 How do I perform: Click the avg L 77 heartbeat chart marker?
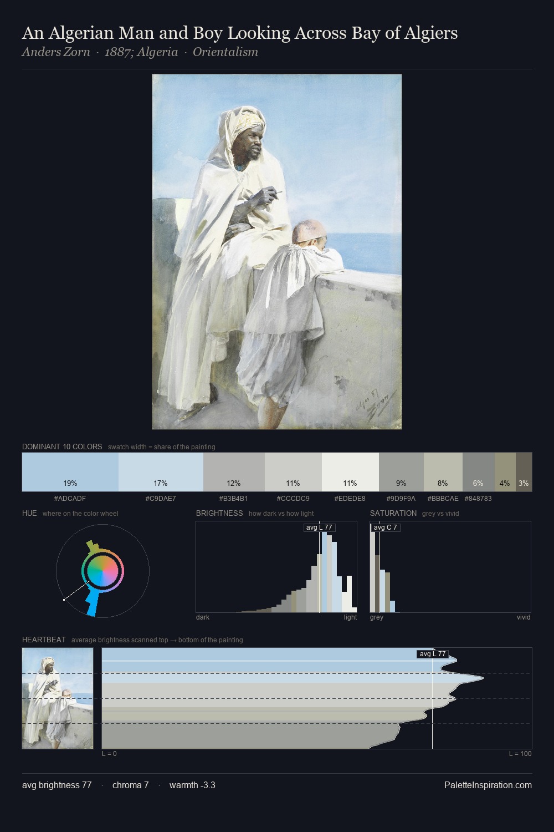(x=432, y=654)
